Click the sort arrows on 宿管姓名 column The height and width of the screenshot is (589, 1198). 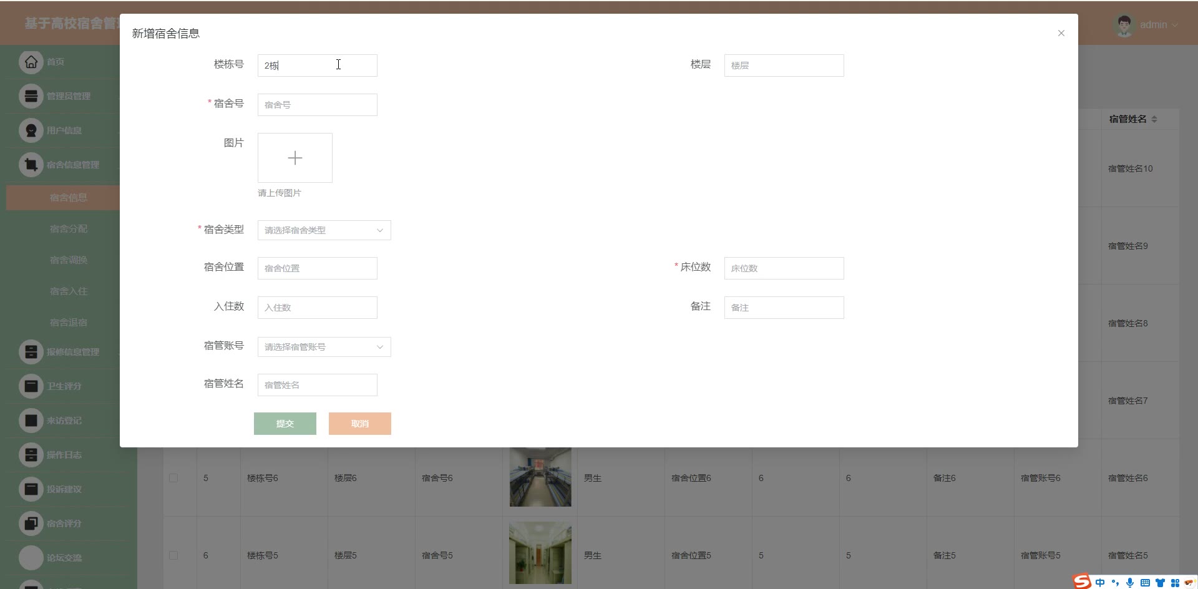(1154, 119)
